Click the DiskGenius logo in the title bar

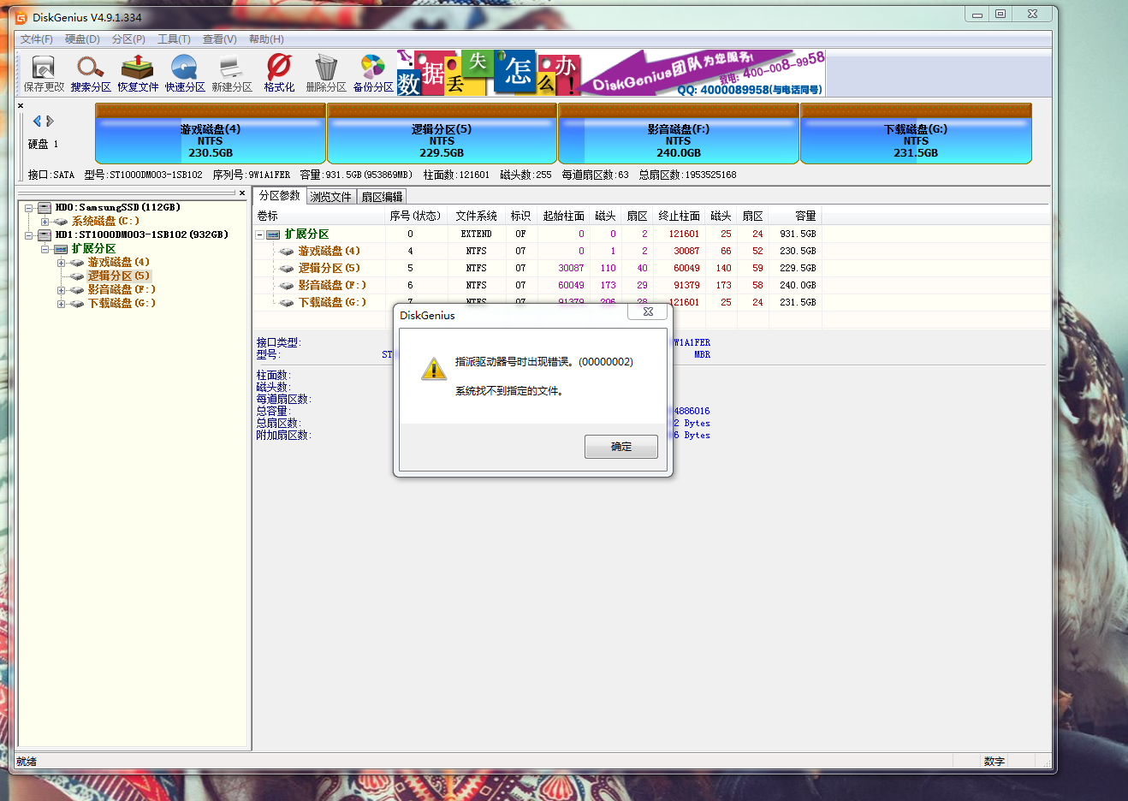21,17
